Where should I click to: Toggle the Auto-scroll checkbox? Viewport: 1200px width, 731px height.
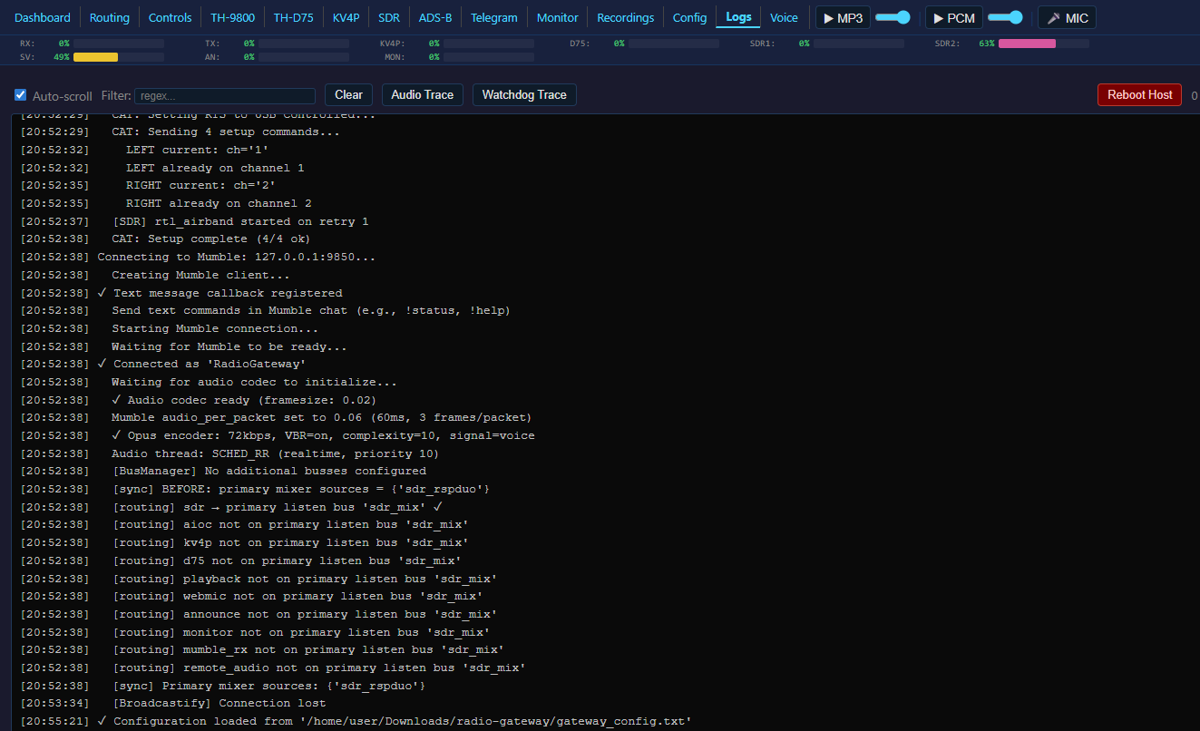pos(21,95)
